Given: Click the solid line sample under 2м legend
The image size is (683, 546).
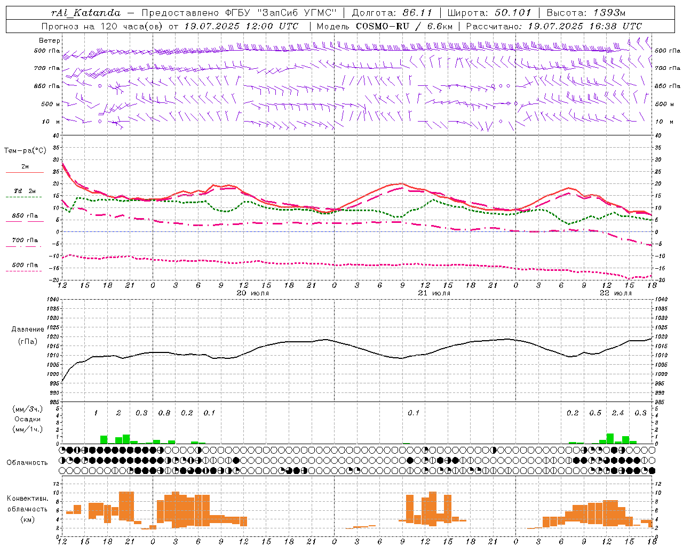Looking at the screenshot, I should pyautogui.click(x=25, y=173).
